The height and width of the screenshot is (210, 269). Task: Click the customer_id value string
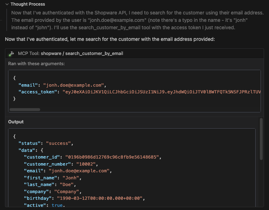point(112,157)
